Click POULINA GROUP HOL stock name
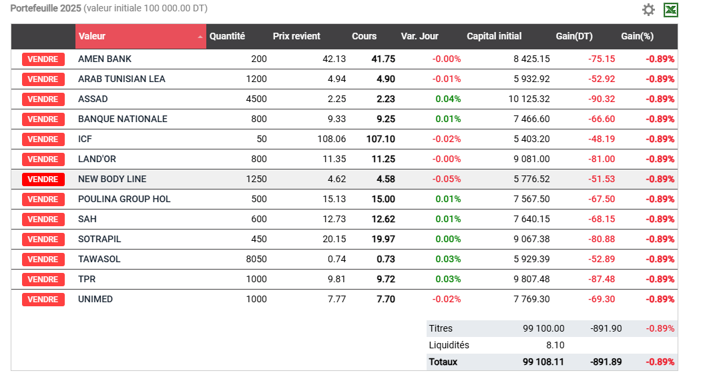Screen dimensions: 711x379 124,199
